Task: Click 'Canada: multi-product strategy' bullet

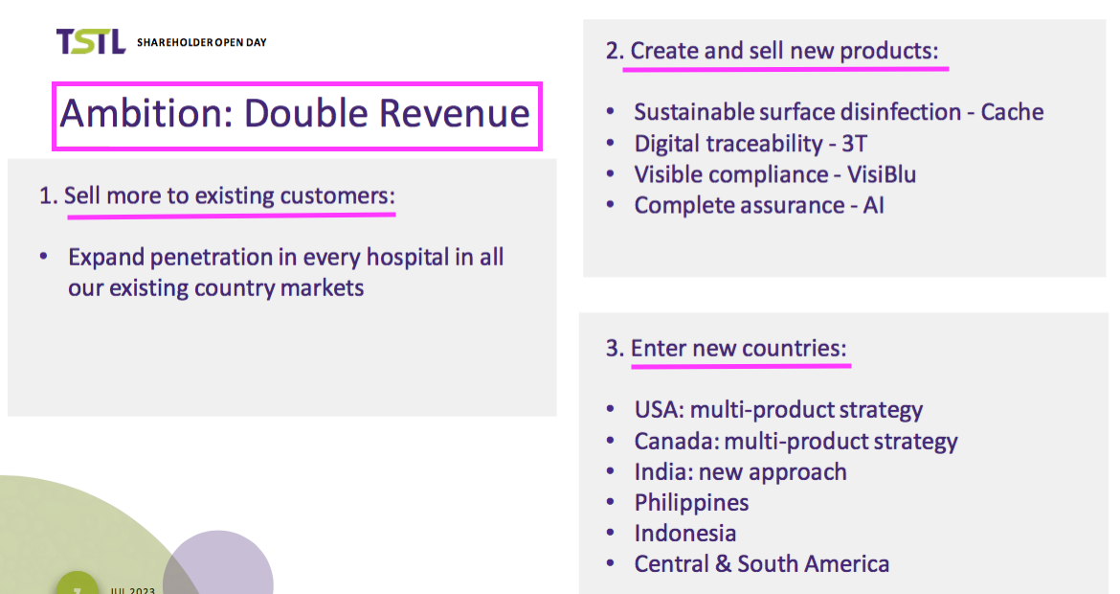Action: 795,442
